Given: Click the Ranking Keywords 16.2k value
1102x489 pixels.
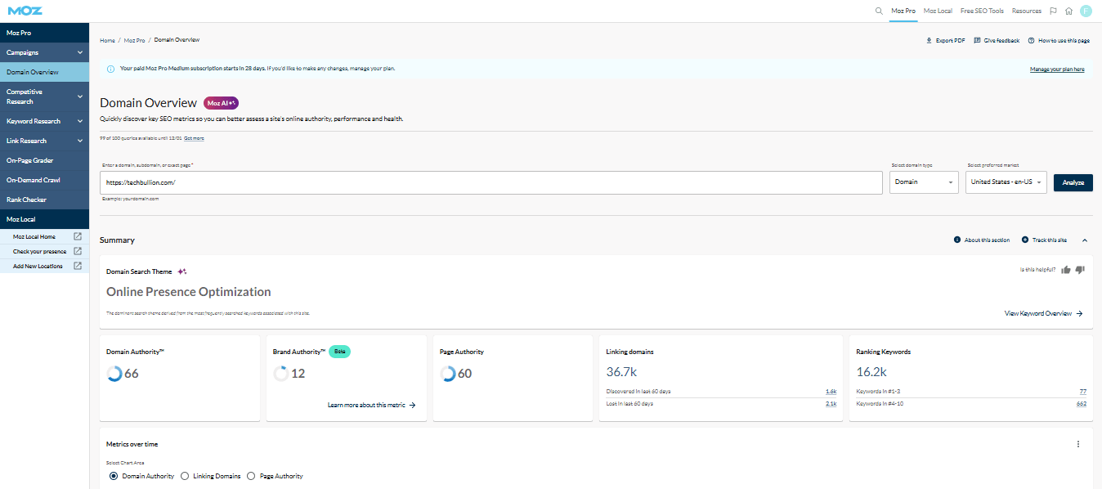Looking at the screenshot, I should click(x=871, y=371).
